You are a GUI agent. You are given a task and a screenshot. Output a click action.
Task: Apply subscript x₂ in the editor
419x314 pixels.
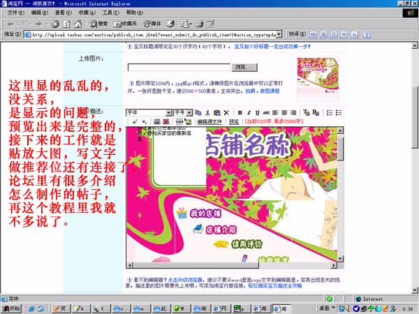point(145,121)
